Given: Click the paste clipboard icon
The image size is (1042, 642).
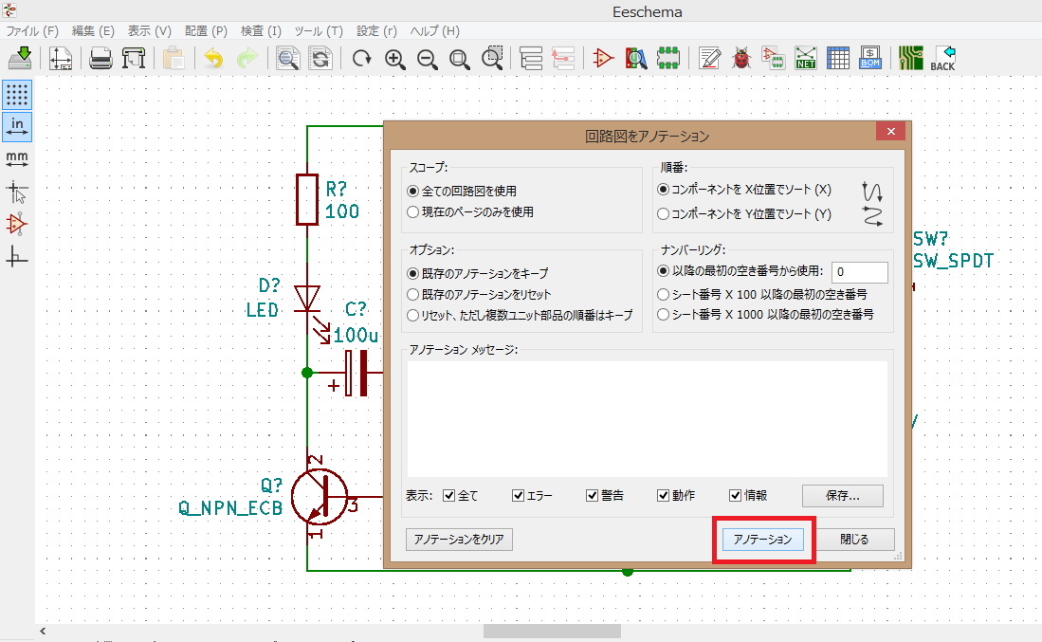Looking at the screenshot, I should (174, 59).
